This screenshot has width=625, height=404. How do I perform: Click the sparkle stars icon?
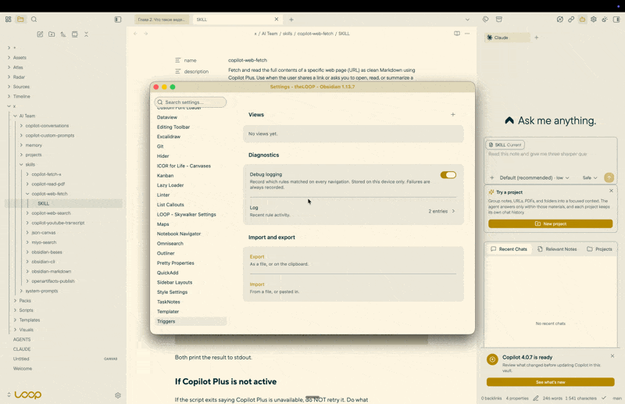(x=605, y=19)
